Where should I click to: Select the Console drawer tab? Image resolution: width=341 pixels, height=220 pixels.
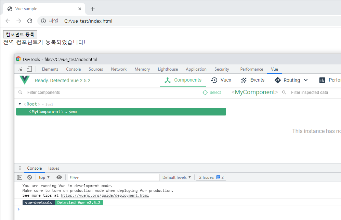pos(34,168)
